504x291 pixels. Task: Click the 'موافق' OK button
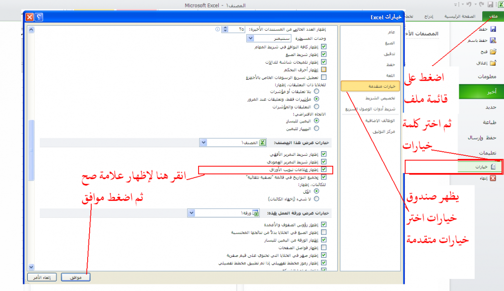76,277
